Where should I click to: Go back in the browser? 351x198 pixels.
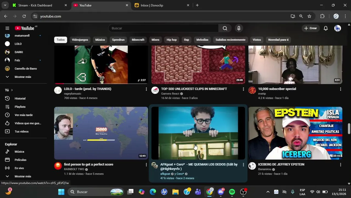pyautogui.click(x=6, y=16)
